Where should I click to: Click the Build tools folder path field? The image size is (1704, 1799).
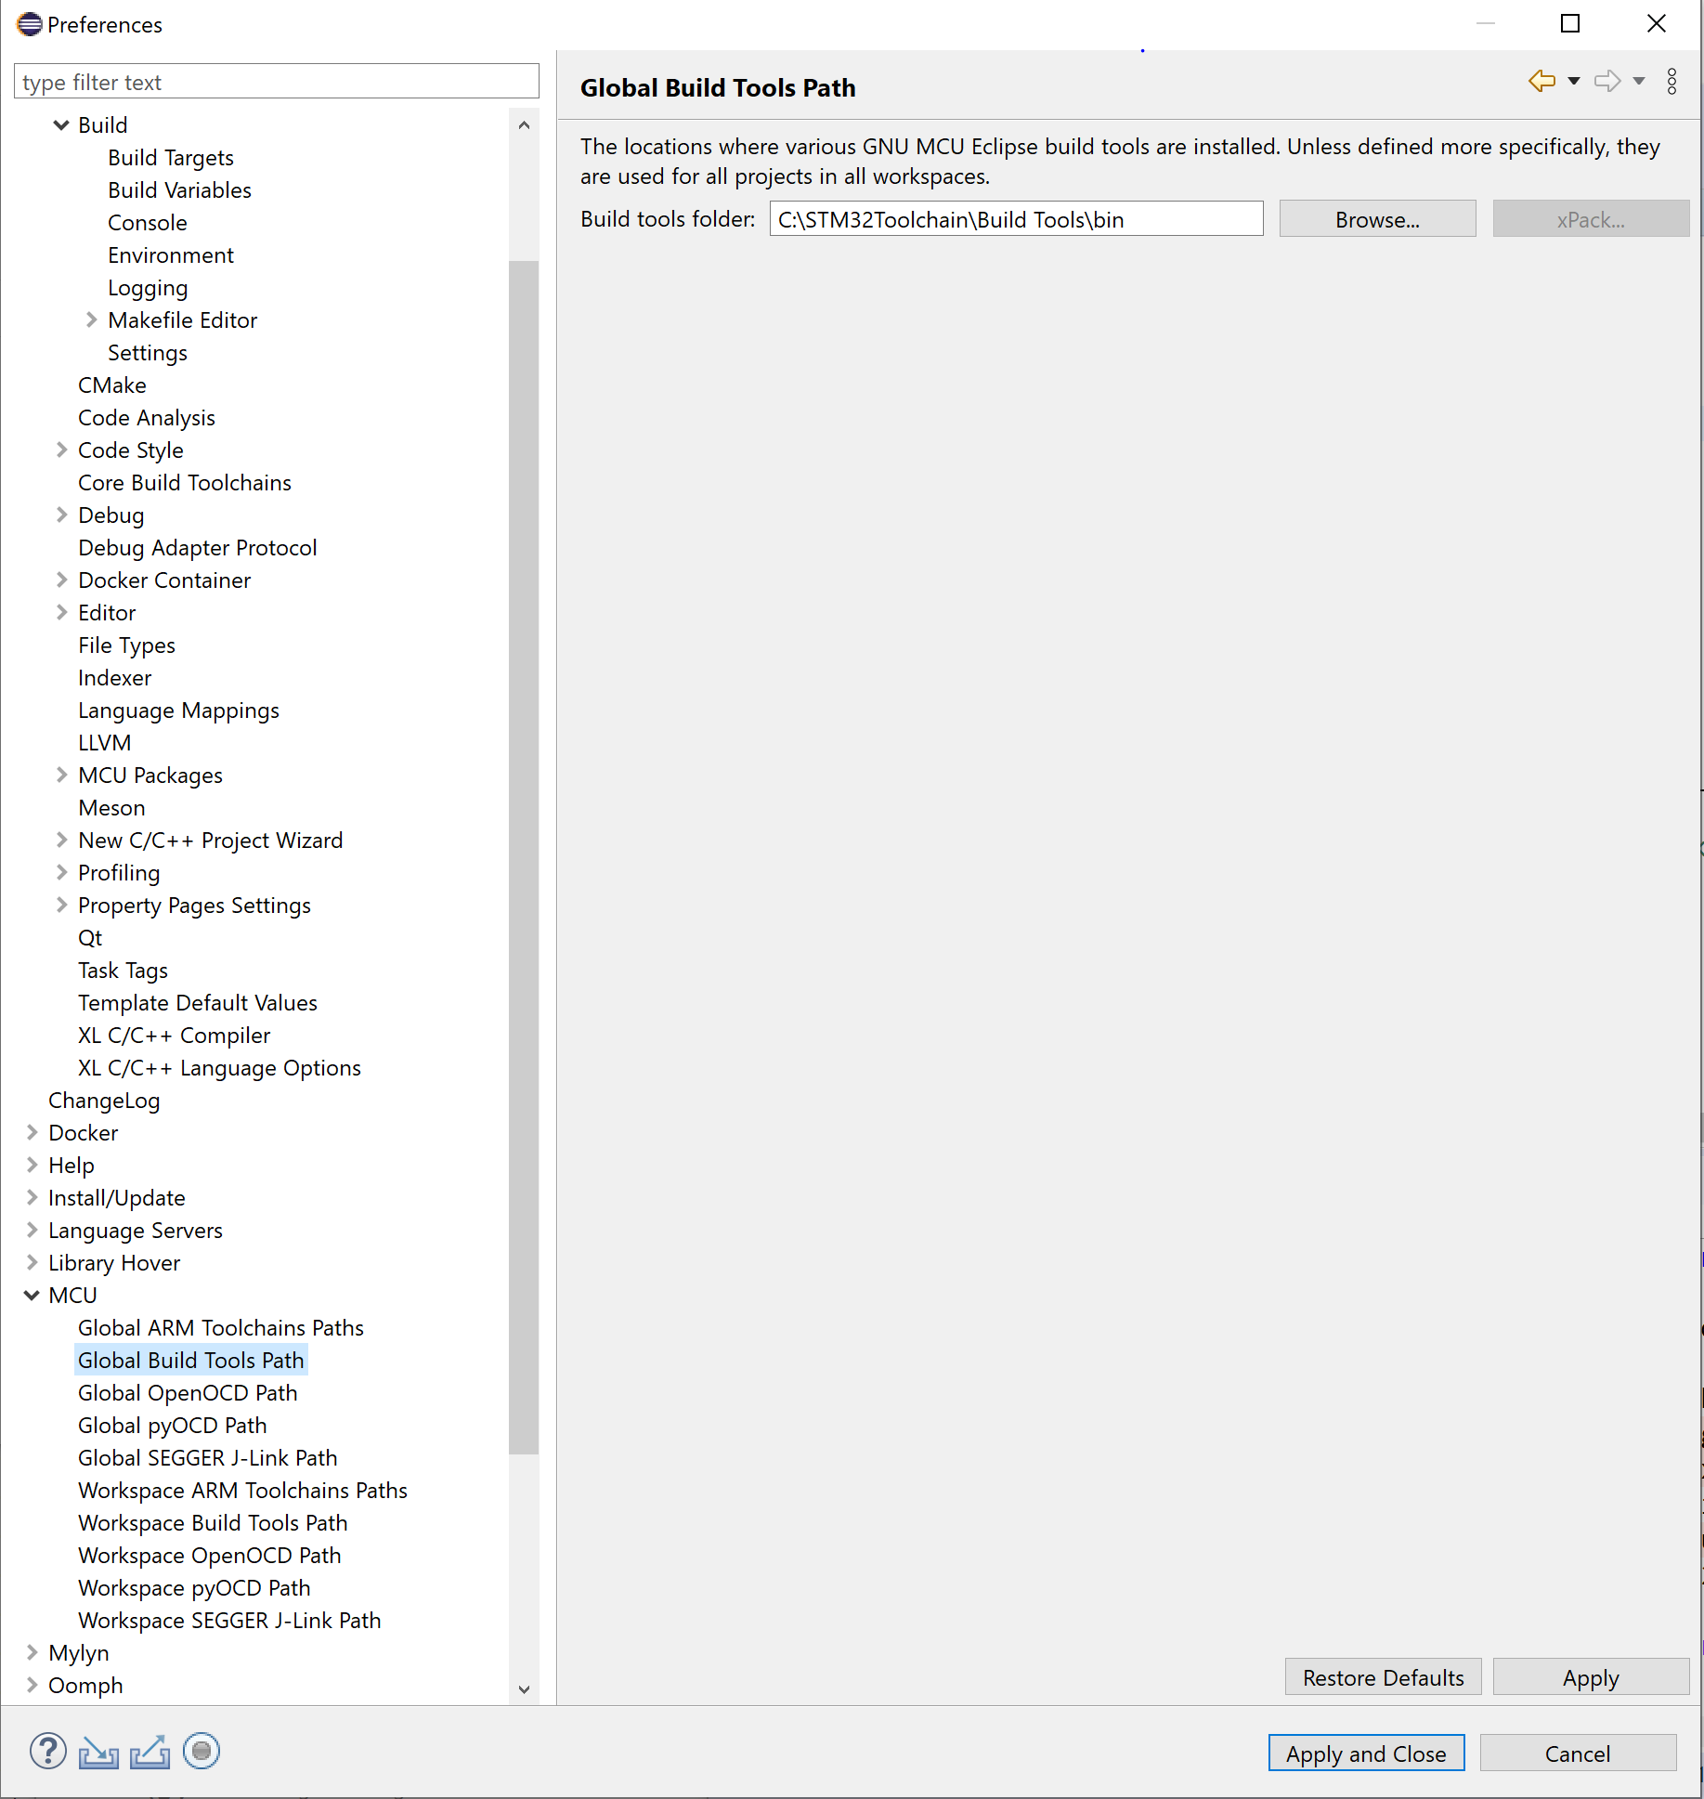coord(1016,219)
